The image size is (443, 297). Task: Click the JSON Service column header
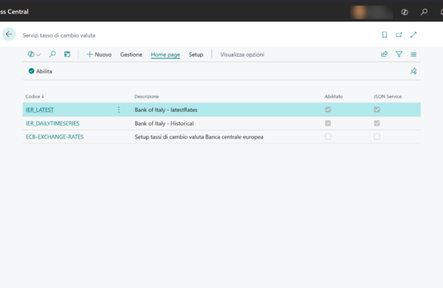pyautogui.click(x=388, y=97)
